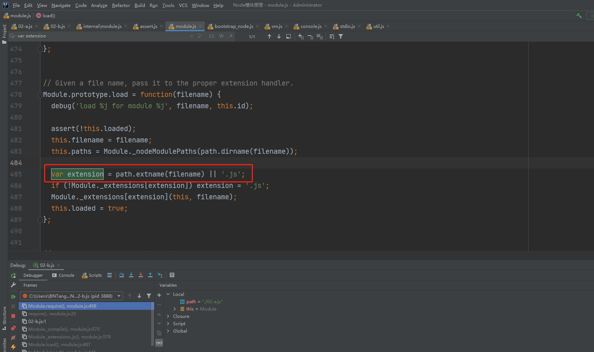Close the 02-b.js debug session tab
Image resolution: width=594 pixels, height=352 pixels.
(x=58, y=265)
